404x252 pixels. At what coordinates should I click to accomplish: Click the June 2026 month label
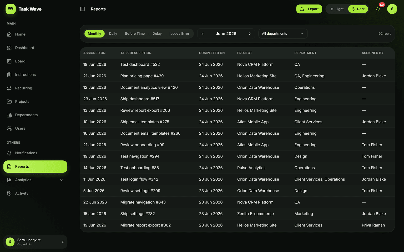point(226,34)
